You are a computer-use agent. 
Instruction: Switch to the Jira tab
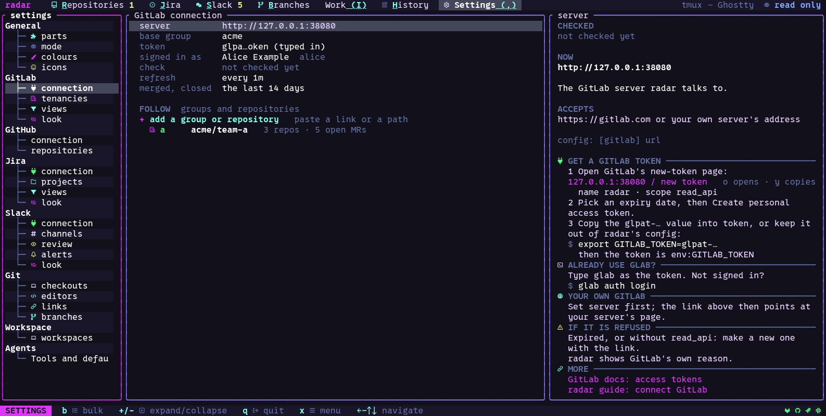click(x=165, y=5)
